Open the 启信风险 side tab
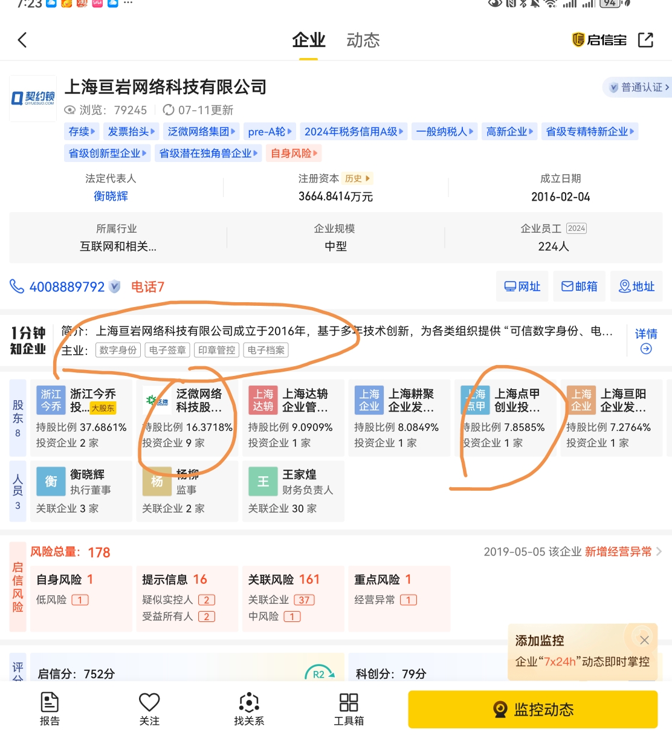The height and width of the screenshot is (738, 672). click(x=18, y=586)
